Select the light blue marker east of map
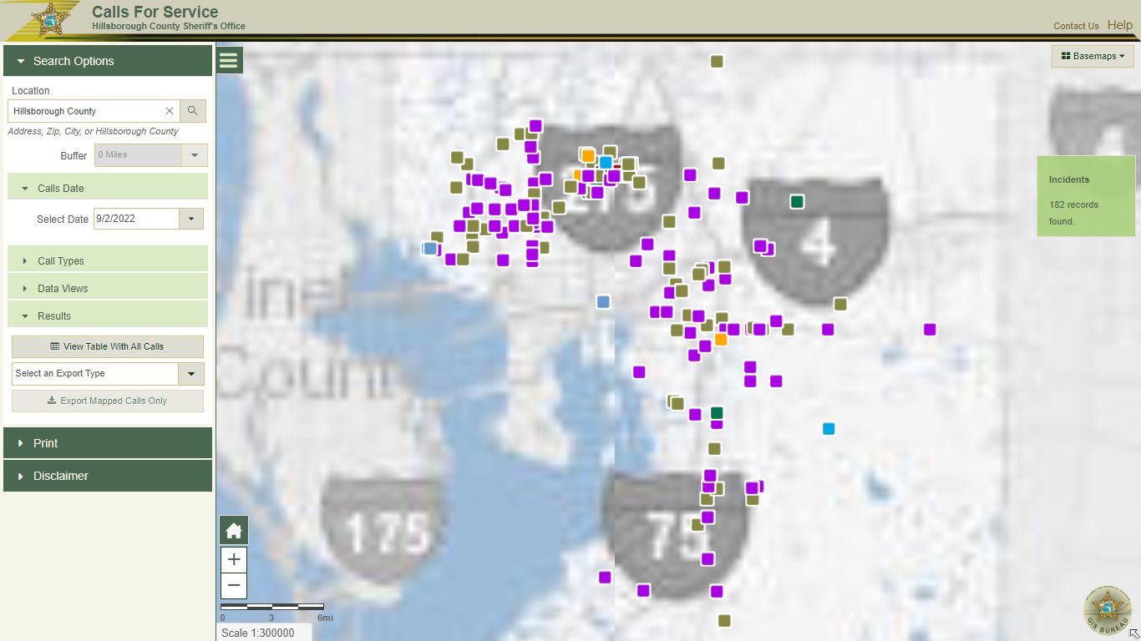 (829, 429)
